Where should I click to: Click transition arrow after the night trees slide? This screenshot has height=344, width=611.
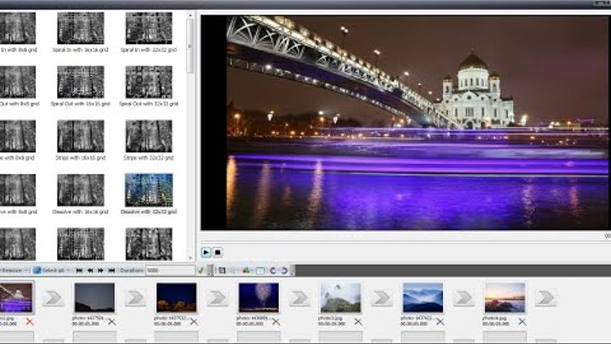point(217,298)
